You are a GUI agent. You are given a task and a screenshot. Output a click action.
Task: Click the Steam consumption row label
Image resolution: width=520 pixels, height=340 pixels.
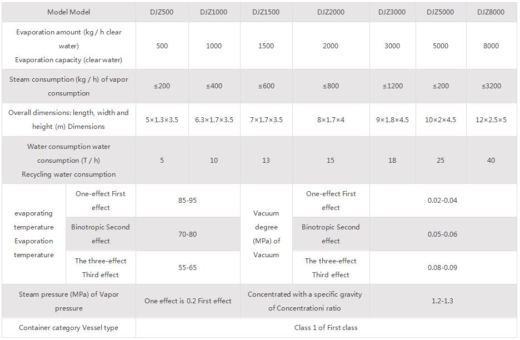(x=68, y=86)
